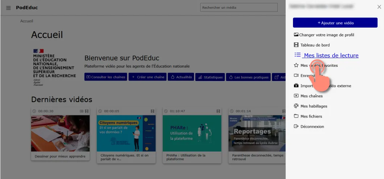Click the logout arrow icon
This screenshot has height=179, width=384.
(296, 126)
